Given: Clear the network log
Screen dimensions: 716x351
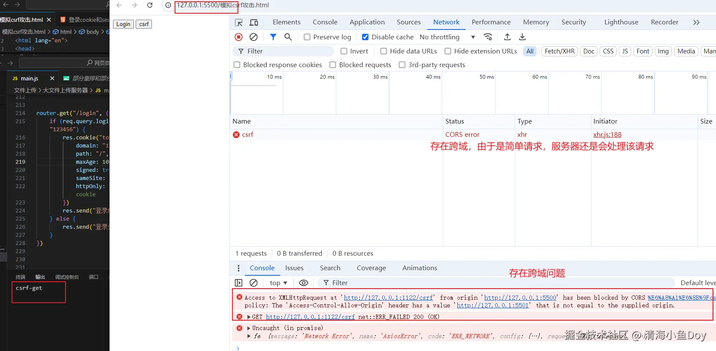Looking at the screenshot, I should 253,37.
